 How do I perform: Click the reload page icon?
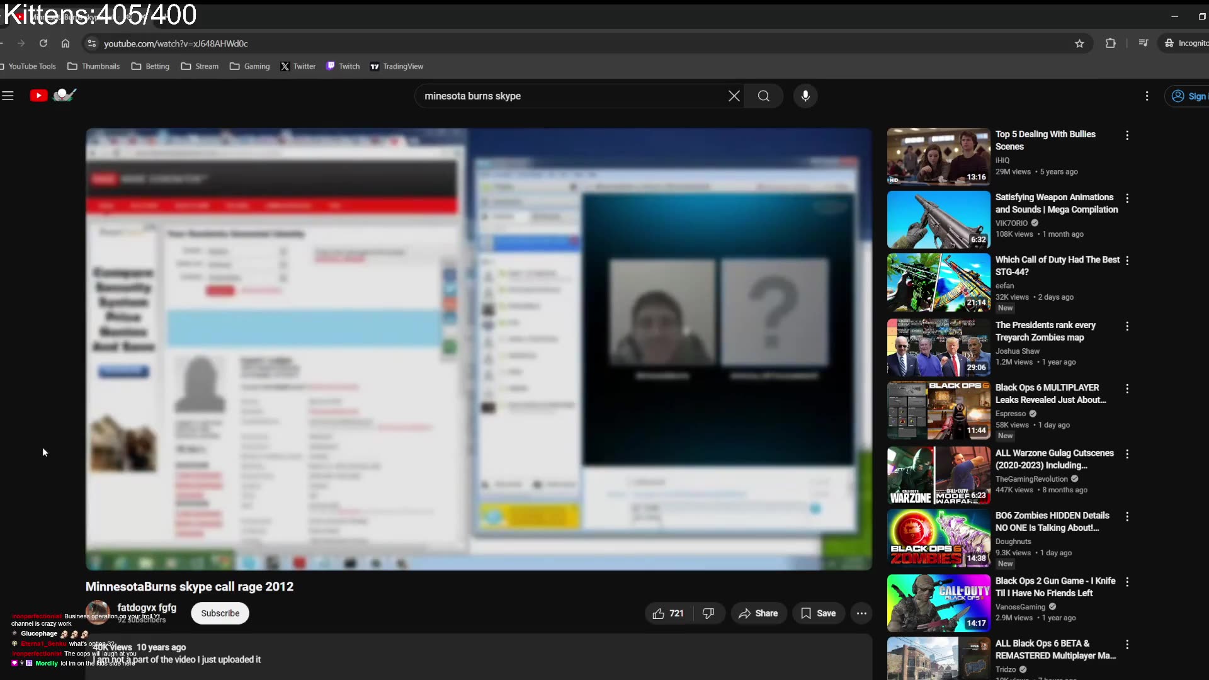click(43, 43)
